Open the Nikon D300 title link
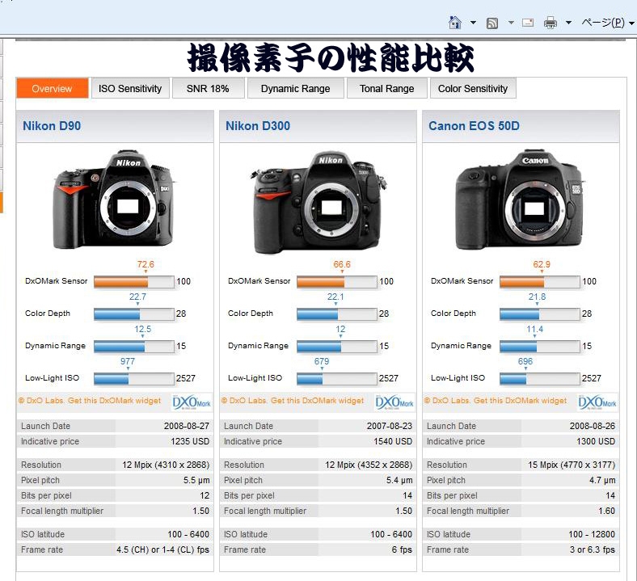 pyautogui.click(x=258, y=126)
